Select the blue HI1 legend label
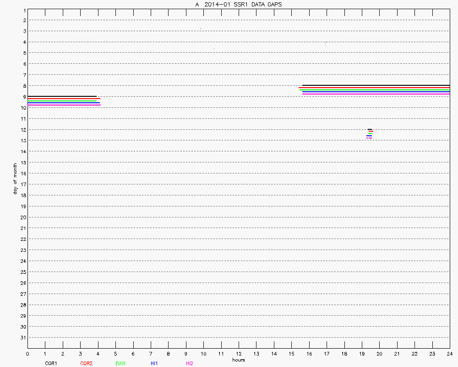The width and height of the screenshot is (458, 367). pyautogui.click(x=154, y=363)
